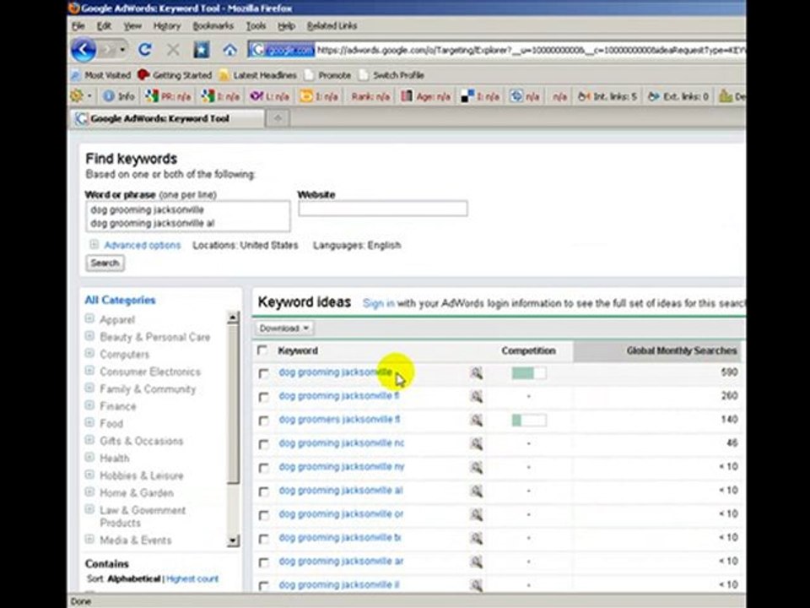Image resolution: width=810 pixels, height=608 pixels.
Task: Click magnifier icon for dog grooming jacksonville nc
Action: click(476, 443)
